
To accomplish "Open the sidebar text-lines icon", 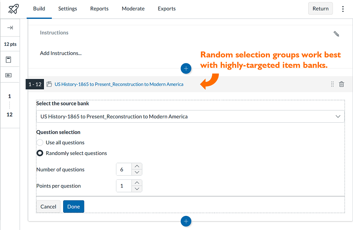I will [9, 75].
